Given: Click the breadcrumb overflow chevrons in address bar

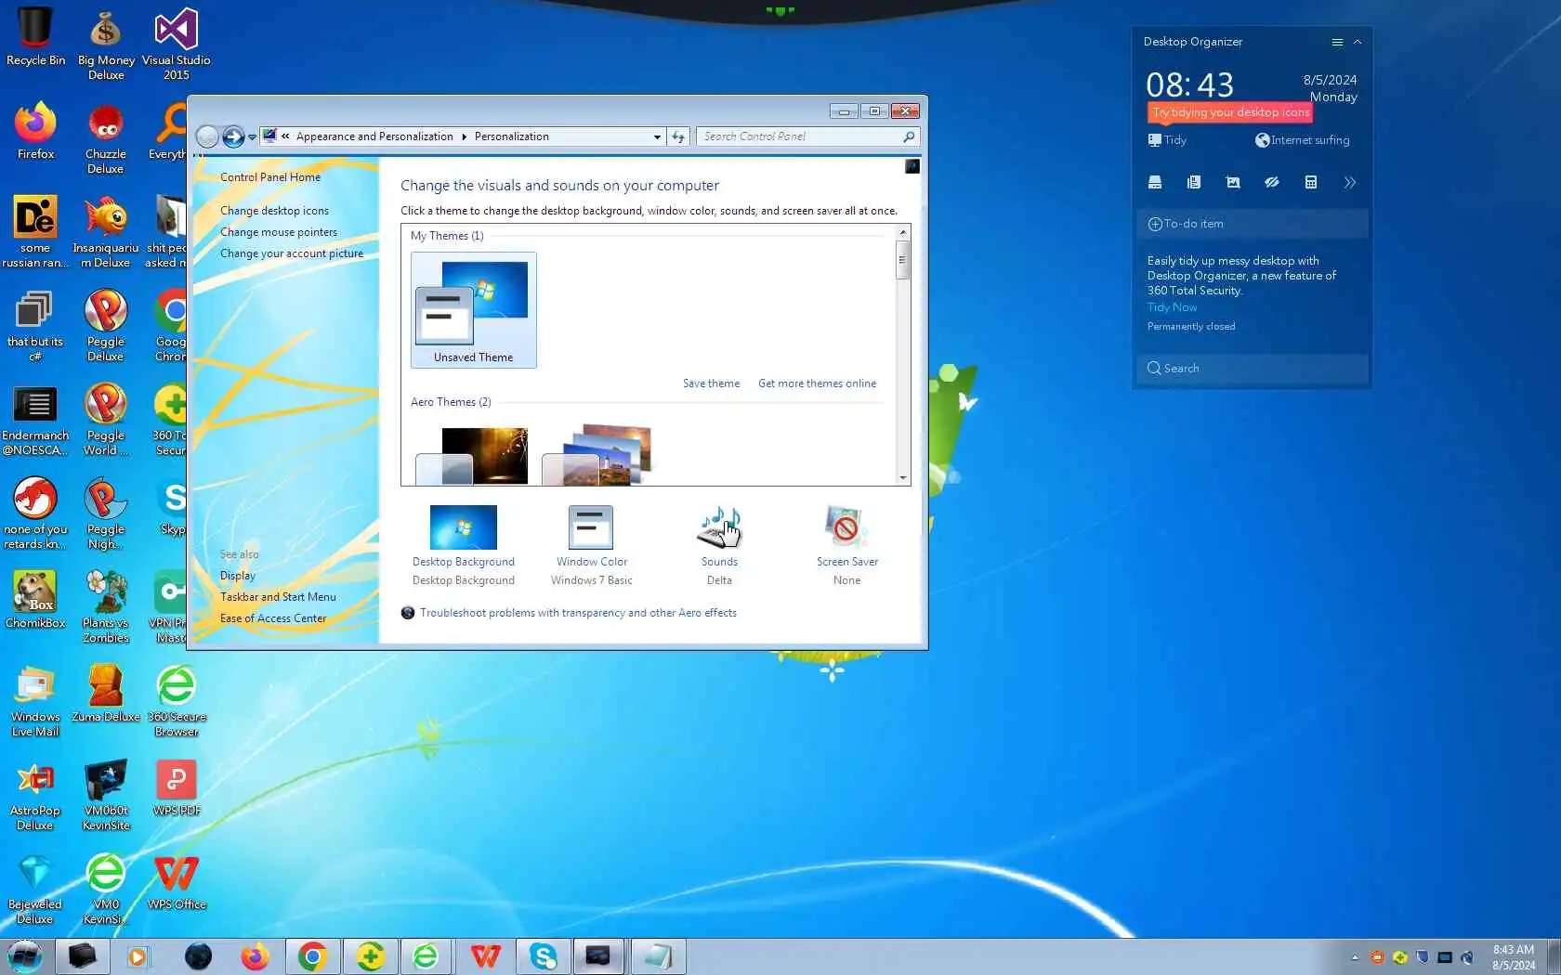Looking at the screenshot, I should [x=285, y=136].
